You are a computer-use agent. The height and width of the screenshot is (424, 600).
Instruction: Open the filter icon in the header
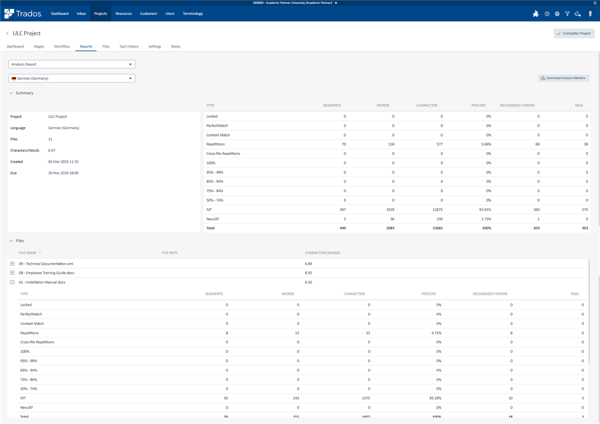click(567, 14)
